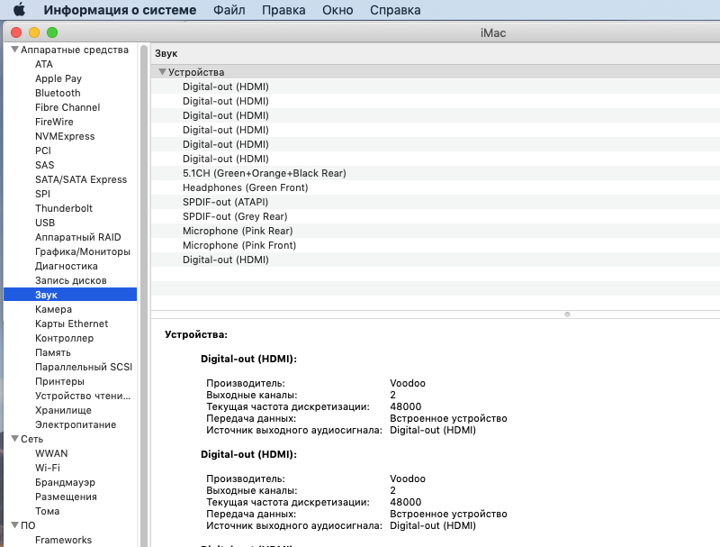Collapse the ПО section triangle
Viewport: 720px width, 547px height.
tap(14, 525)
